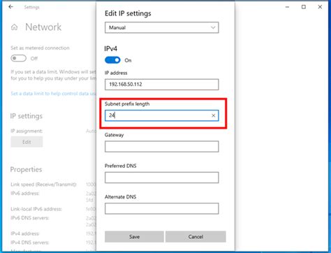Image resolution: width=331 pixels, height=253 pixels.
Task: Click the Alternate DNS input field
Action: click(162, 208)
